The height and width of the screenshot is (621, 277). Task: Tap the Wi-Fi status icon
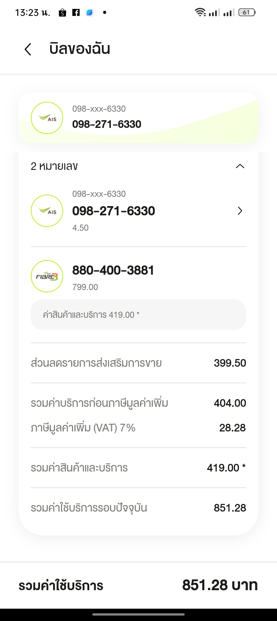tap(200, 12)
